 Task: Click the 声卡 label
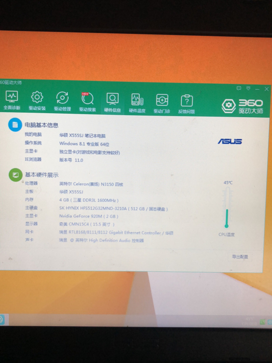[x=29, y=240]
